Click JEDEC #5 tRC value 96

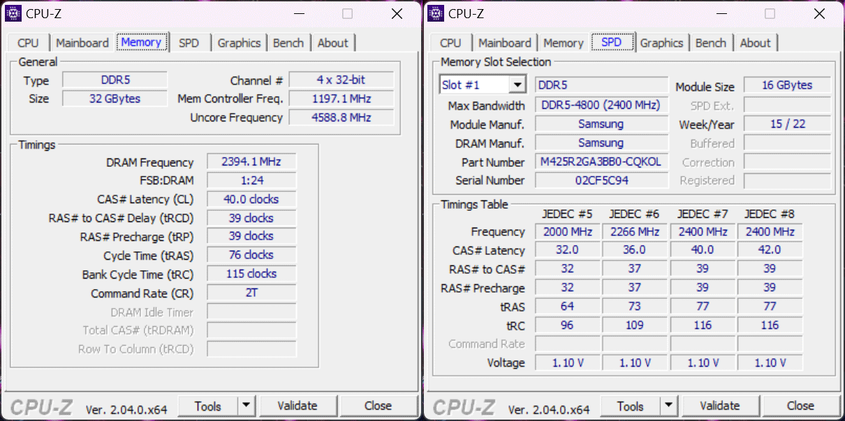coord(568,325)
